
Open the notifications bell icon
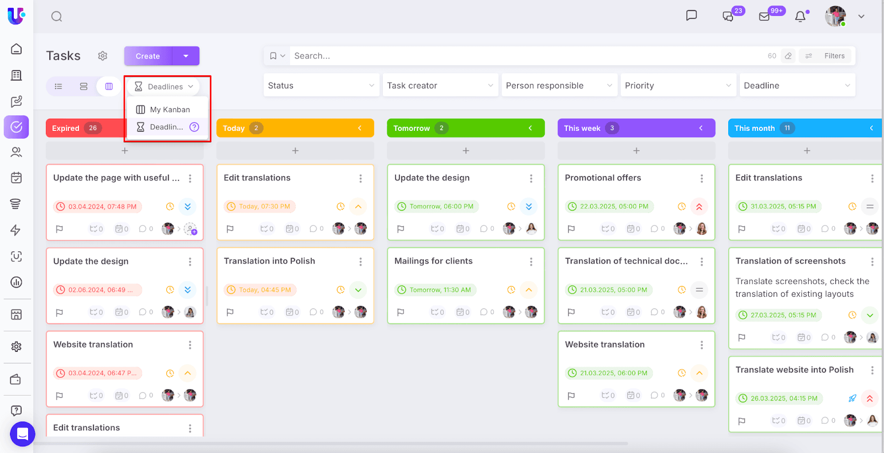click(x=800, y=17)
